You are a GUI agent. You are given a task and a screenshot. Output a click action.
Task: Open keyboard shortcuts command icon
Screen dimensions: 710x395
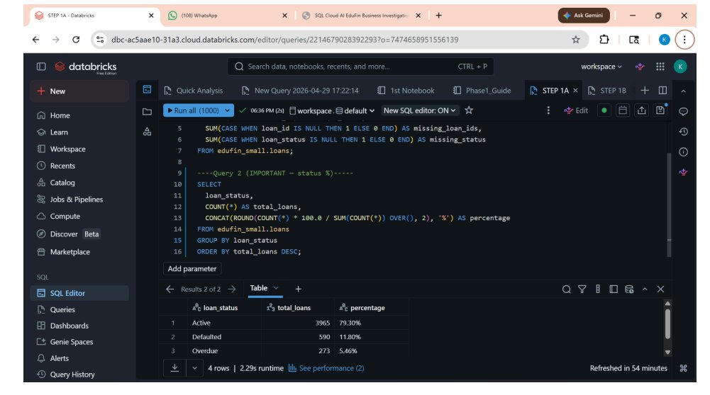pos(683,368)
